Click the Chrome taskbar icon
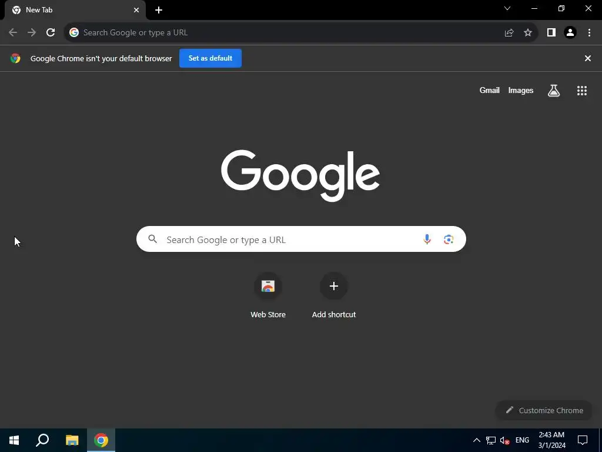Image resolution: width=602 pixels, height=452 pixels. coord(101,440)
